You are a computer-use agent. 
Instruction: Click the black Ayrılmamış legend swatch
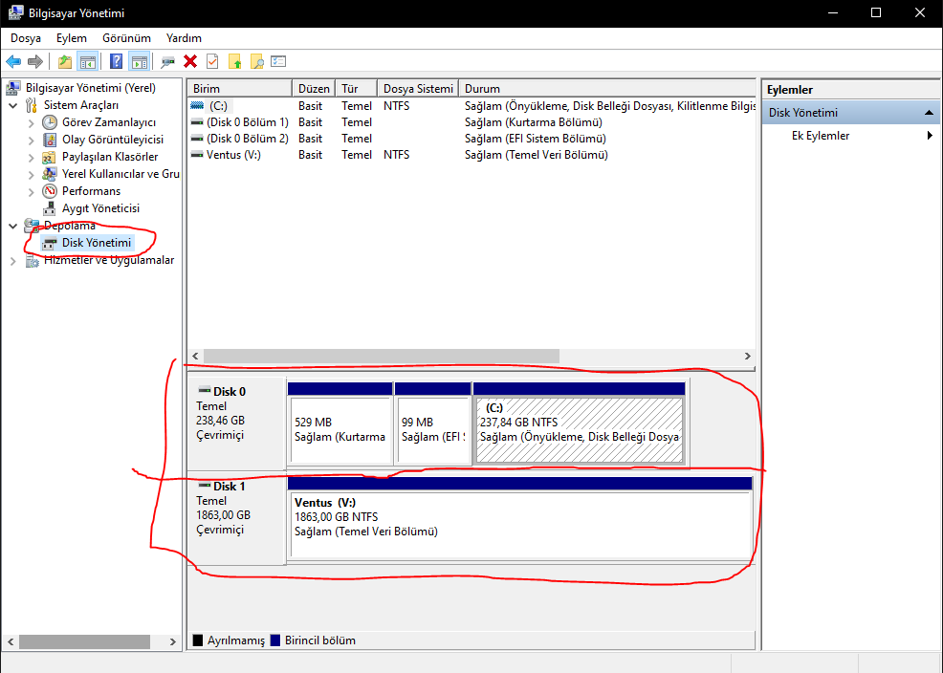coord(197,640)
